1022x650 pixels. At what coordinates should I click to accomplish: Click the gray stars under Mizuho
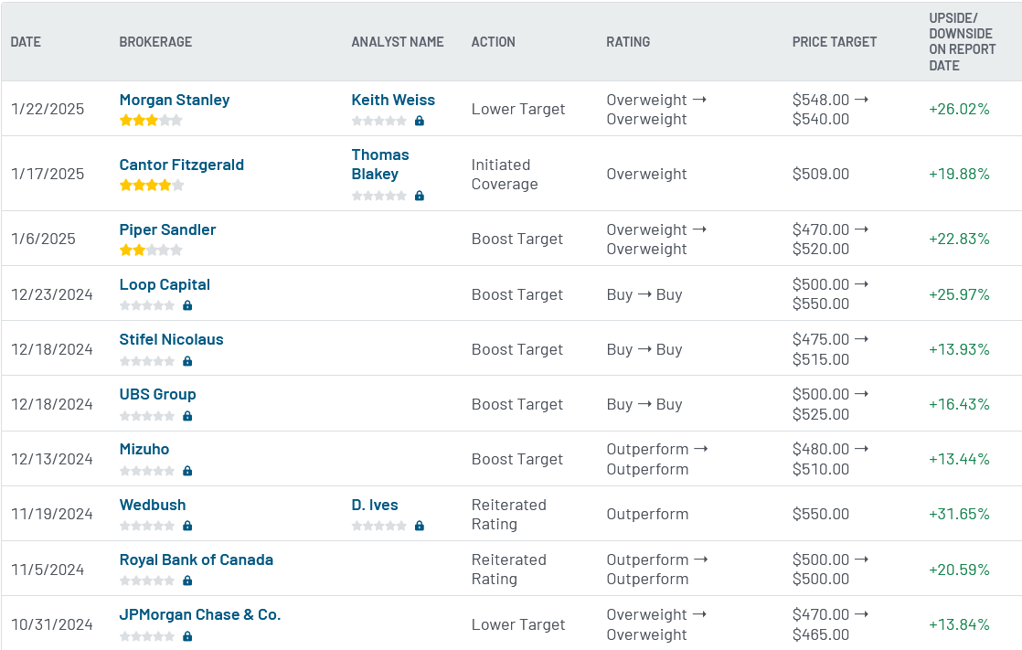coord(147,471)
